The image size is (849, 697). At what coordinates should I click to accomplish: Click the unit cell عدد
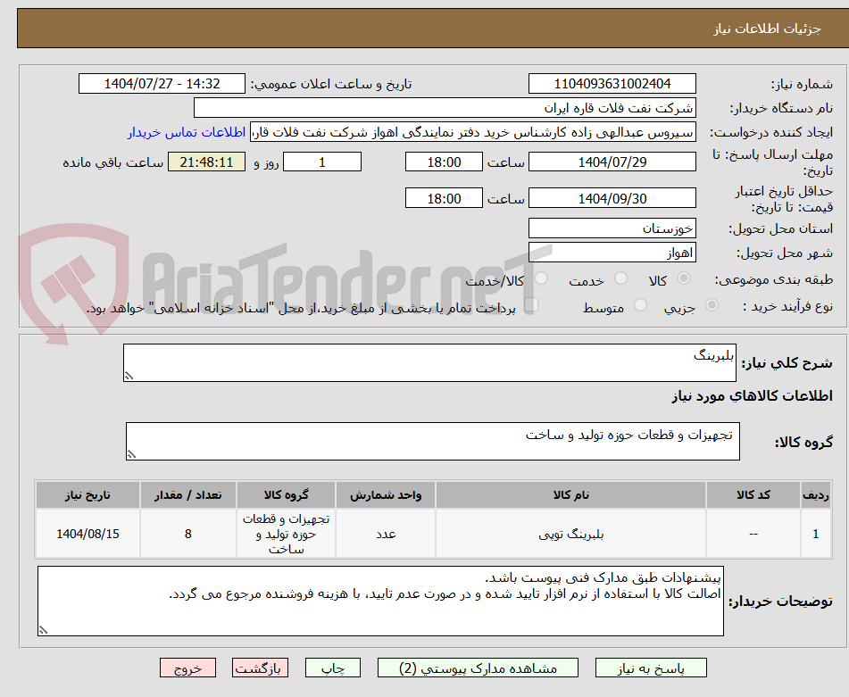click(x=386, y=534)
